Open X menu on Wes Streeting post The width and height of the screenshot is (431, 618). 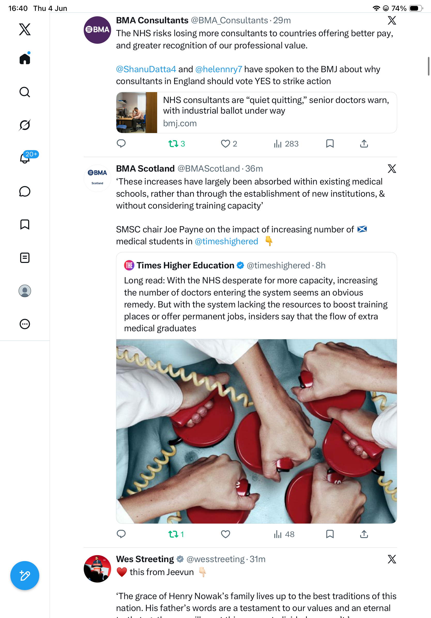click(x=392, y=559)
